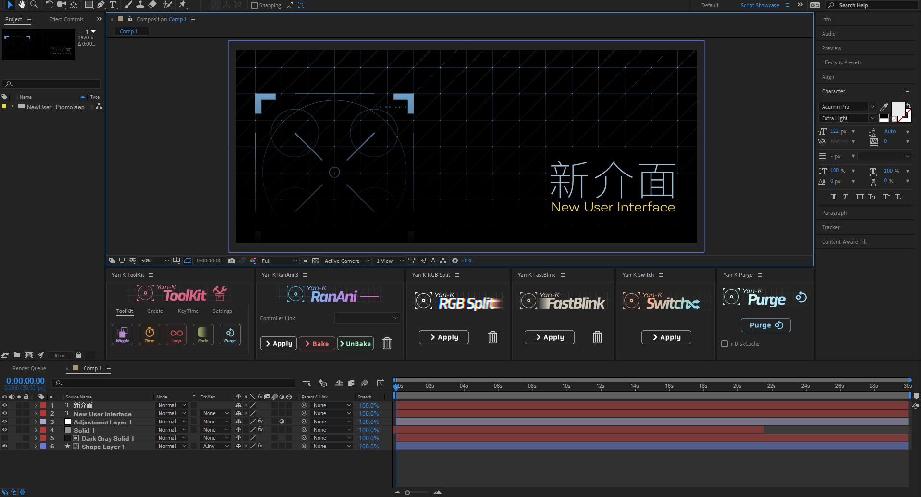The height and width of the screenshot is (497, 921).
Task: Hide the Shape Layer 1 layer
Action: tap(5, 446)
